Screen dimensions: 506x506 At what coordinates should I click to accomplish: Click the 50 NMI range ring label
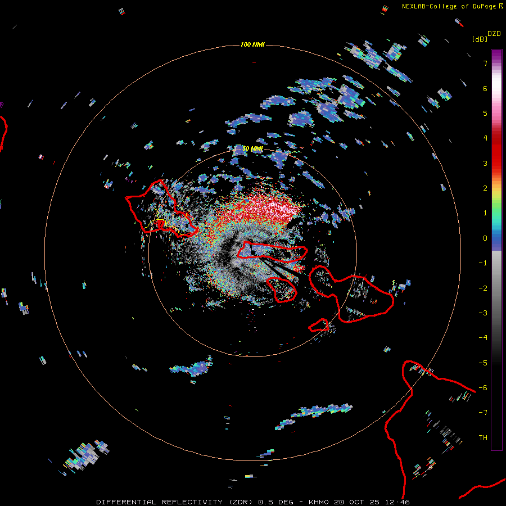[252, 149]
